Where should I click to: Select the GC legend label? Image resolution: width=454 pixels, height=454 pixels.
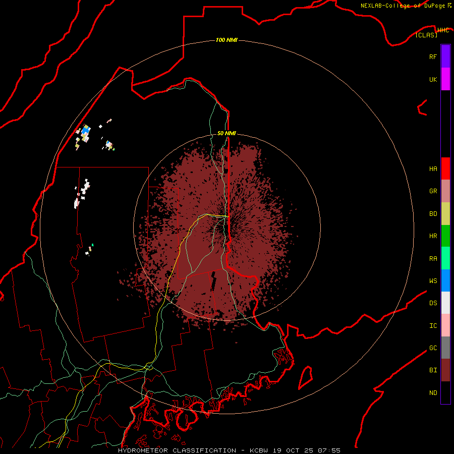click(x=433, y=348)
